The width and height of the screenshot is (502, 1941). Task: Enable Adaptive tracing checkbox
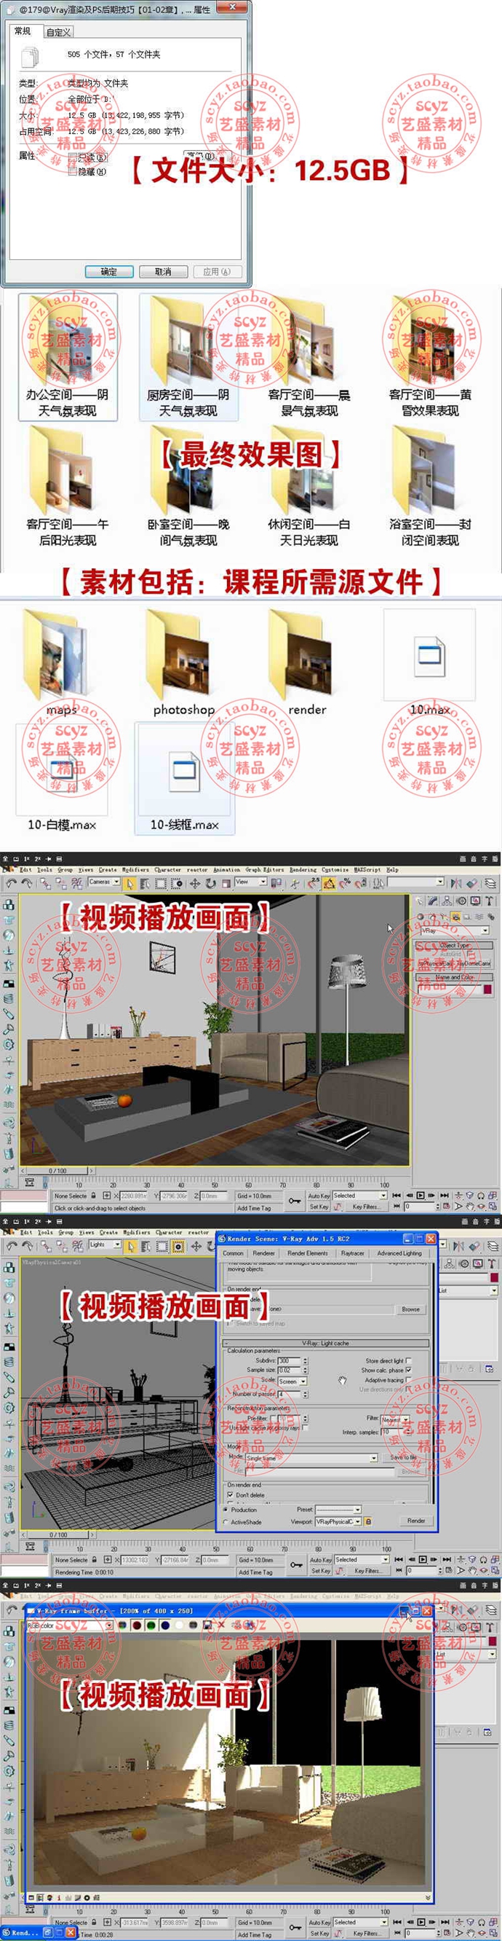coord(409,1380)
